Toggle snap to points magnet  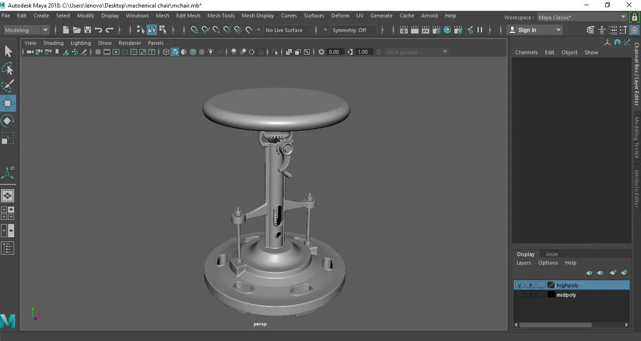click(216, 30)
